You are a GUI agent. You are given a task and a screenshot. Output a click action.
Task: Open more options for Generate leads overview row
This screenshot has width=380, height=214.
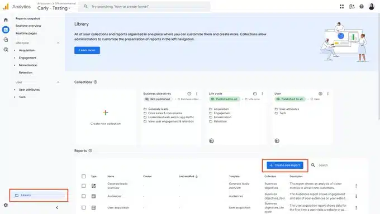(356, 186)
